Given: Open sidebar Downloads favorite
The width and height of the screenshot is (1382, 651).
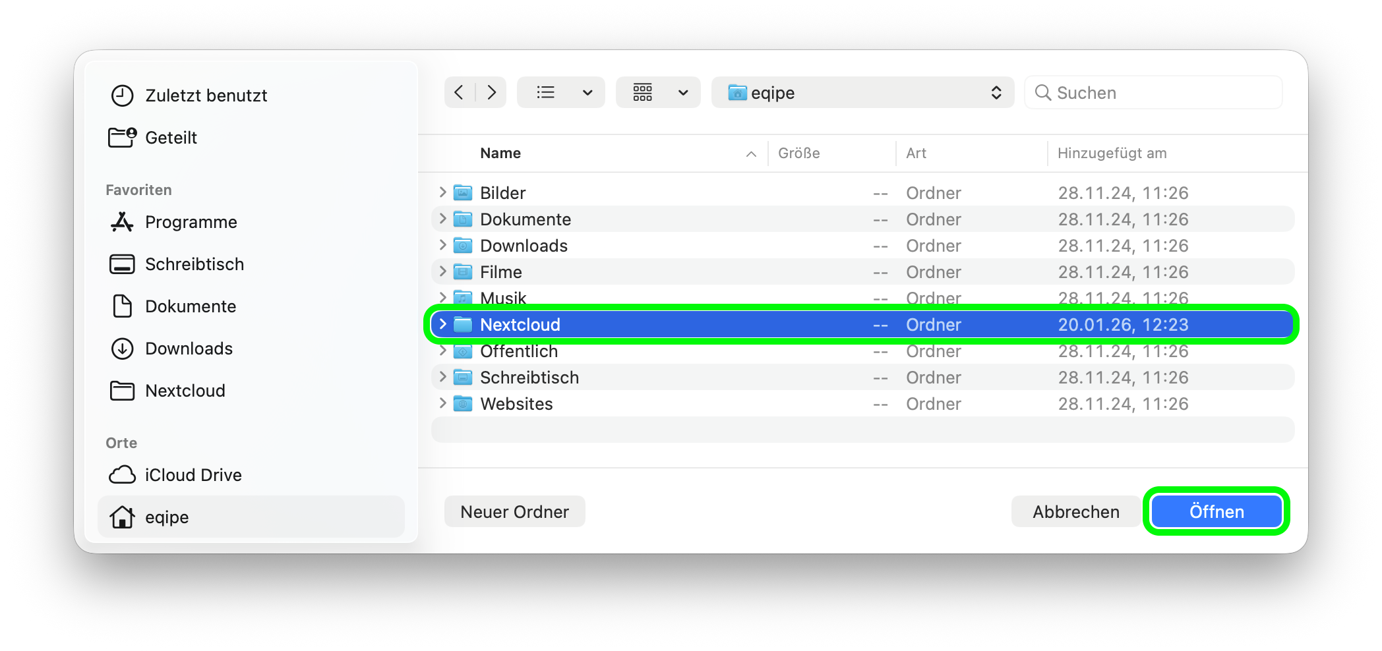Looking at the screenshot, I should [x=189, y=349].
